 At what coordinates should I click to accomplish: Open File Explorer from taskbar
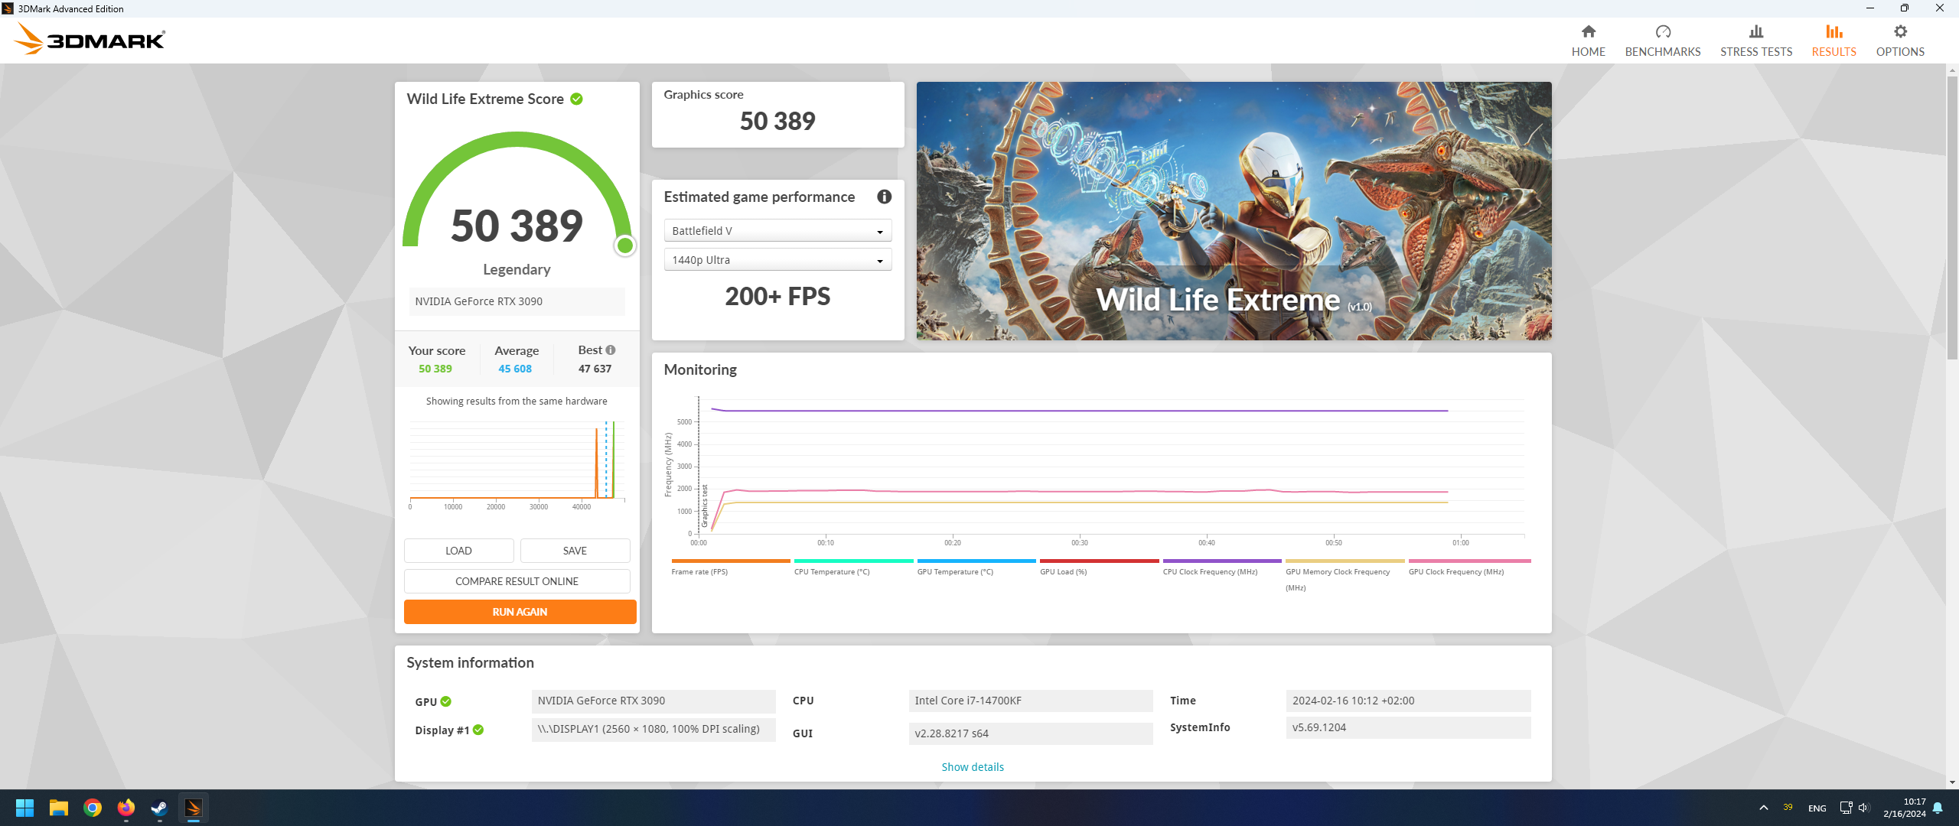(58, 808)
